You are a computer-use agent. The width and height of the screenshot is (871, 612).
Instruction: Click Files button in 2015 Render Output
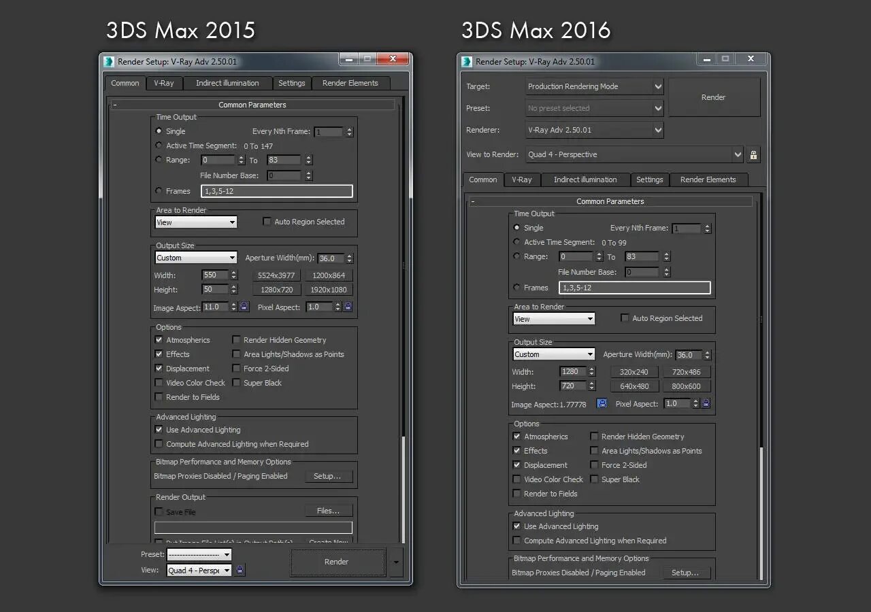(329, 511)
